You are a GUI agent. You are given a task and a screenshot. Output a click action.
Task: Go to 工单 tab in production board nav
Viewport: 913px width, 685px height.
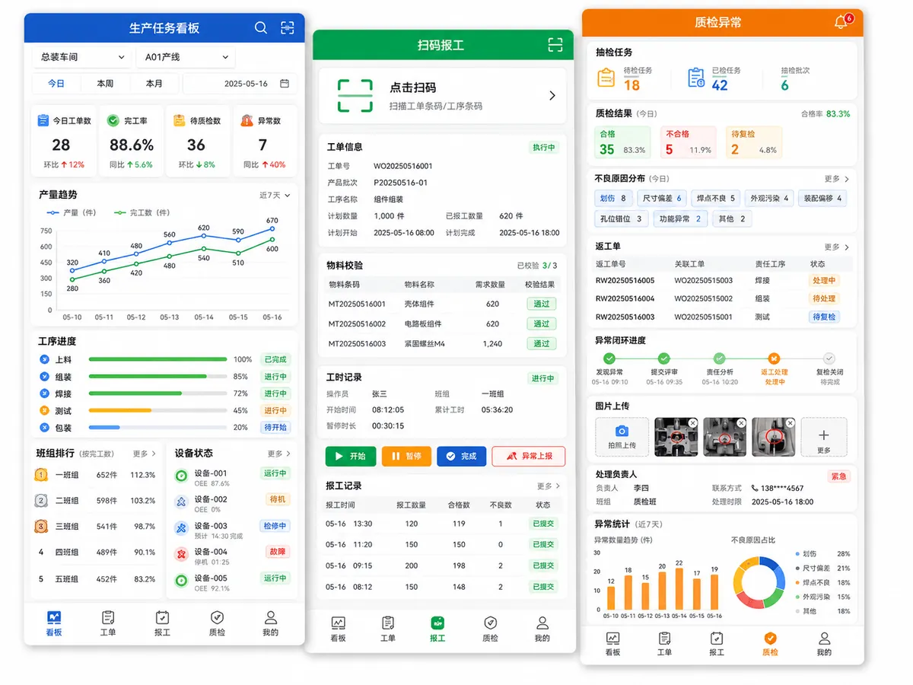click(108, 623)
